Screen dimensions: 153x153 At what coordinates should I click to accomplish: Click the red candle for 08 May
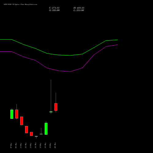tap(17, 114)
